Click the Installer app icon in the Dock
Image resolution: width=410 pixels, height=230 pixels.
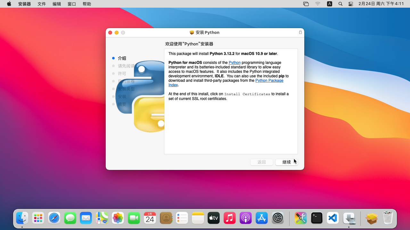pos(349,218)
